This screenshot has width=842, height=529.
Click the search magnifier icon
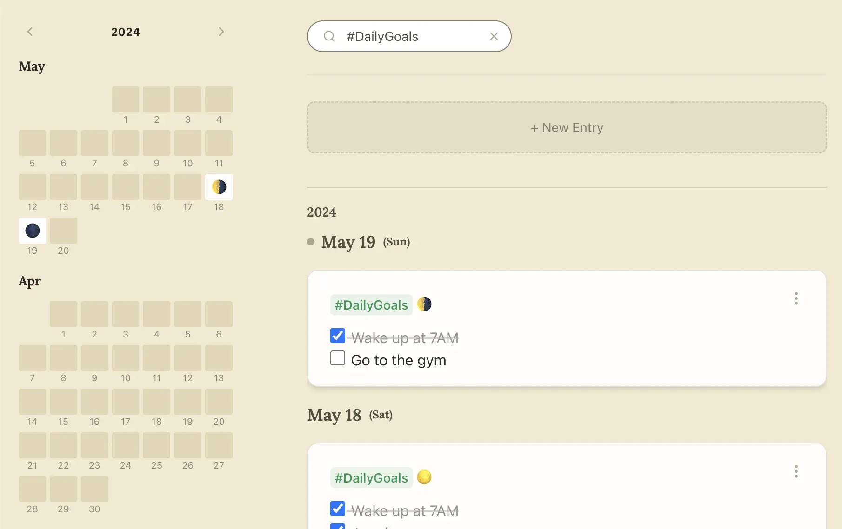click(329, 36)
